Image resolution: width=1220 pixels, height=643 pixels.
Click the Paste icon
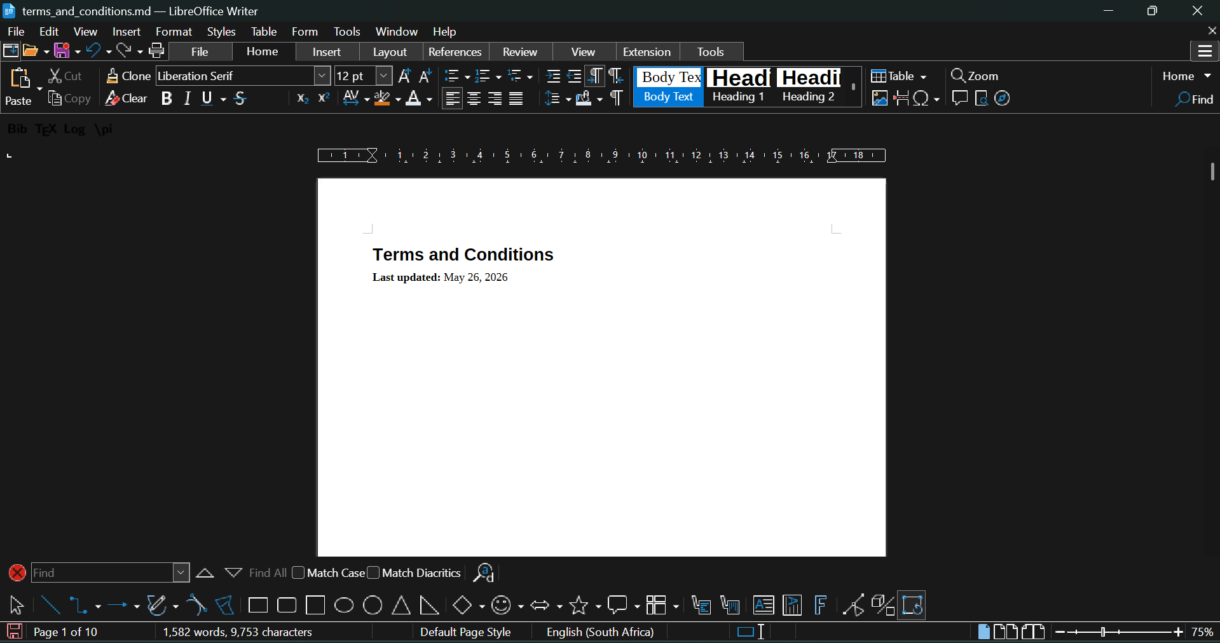(20, 78)
